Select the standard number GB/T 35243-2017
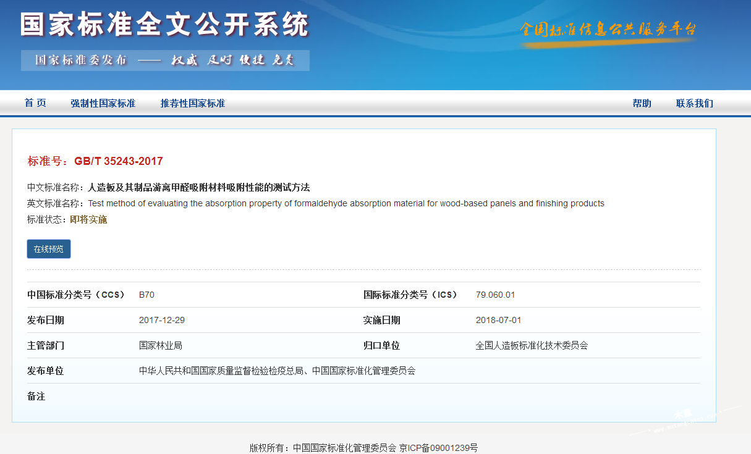 pyautogui.click(x=119, y=161)
